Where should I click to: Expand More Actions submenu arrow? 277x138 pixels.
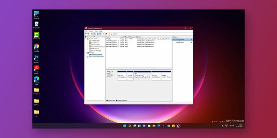pos(192,42)
